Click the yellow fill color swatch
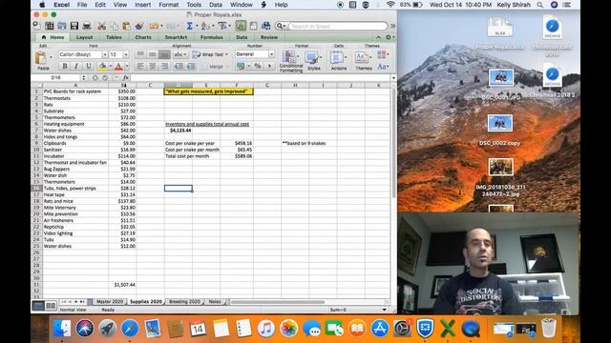611x343 pixels. (x=102, y=67)
